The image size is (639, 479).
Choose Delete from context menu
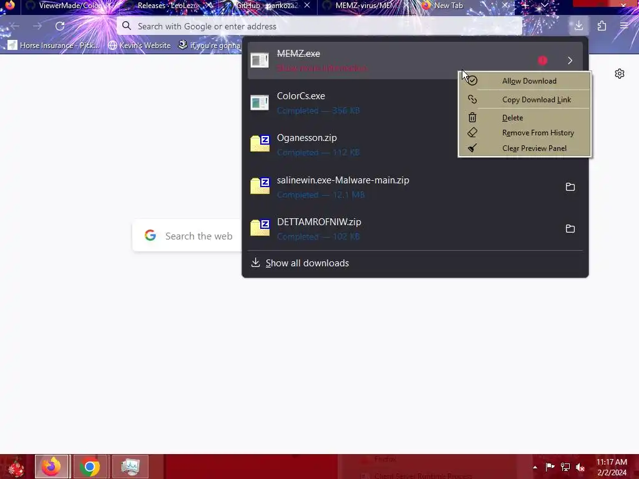(525, 118)
